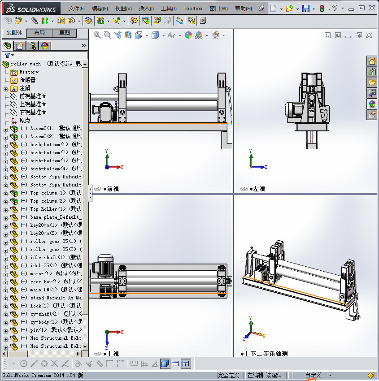Click the Section View icon
Screen dimensions: 379x381
click(128, 35)
